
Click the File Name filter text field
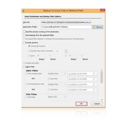coord(82,97)
